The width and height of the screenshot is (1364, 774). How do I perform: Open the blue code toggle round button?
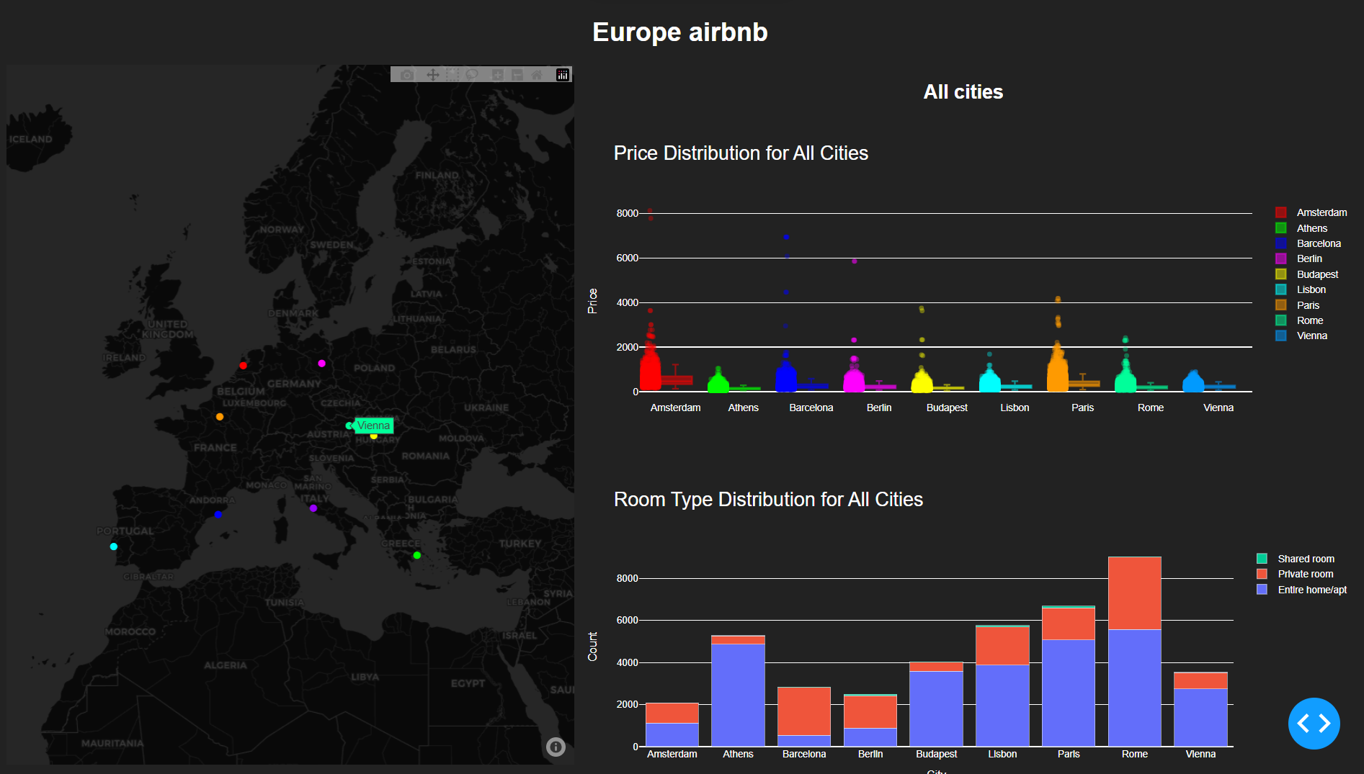[x=1314, y=723]
